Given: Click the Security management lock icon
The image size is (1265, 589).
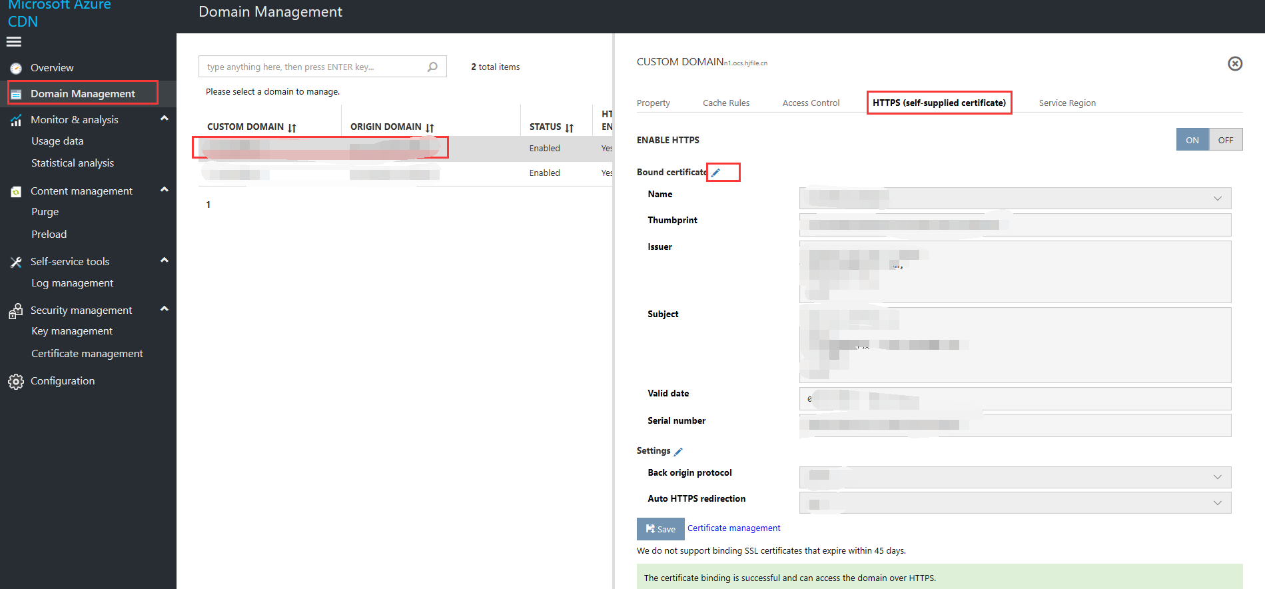Looking at the screenshot, I should (16, 310).
